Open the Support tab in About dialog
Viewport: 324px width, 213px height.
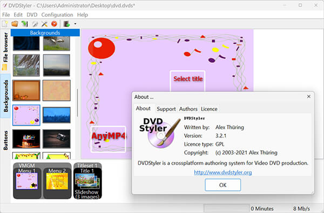coord(166,109)
